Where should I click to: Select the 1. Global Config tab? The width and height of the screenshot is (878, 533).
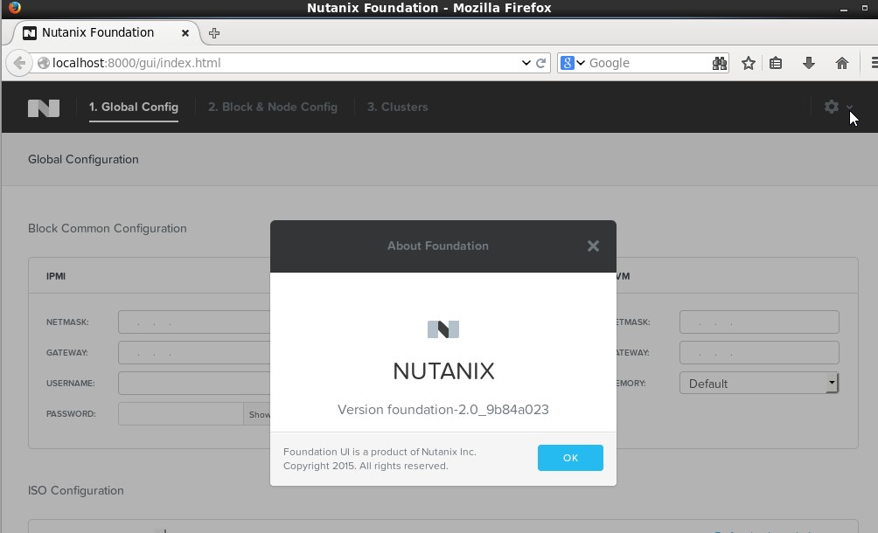point(133,107)
